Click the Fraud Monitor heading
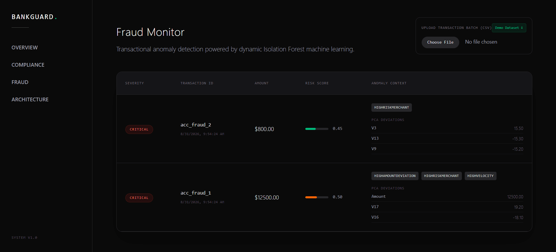The width and height of the screenshot is (556, 252). [x=150, y=32]
